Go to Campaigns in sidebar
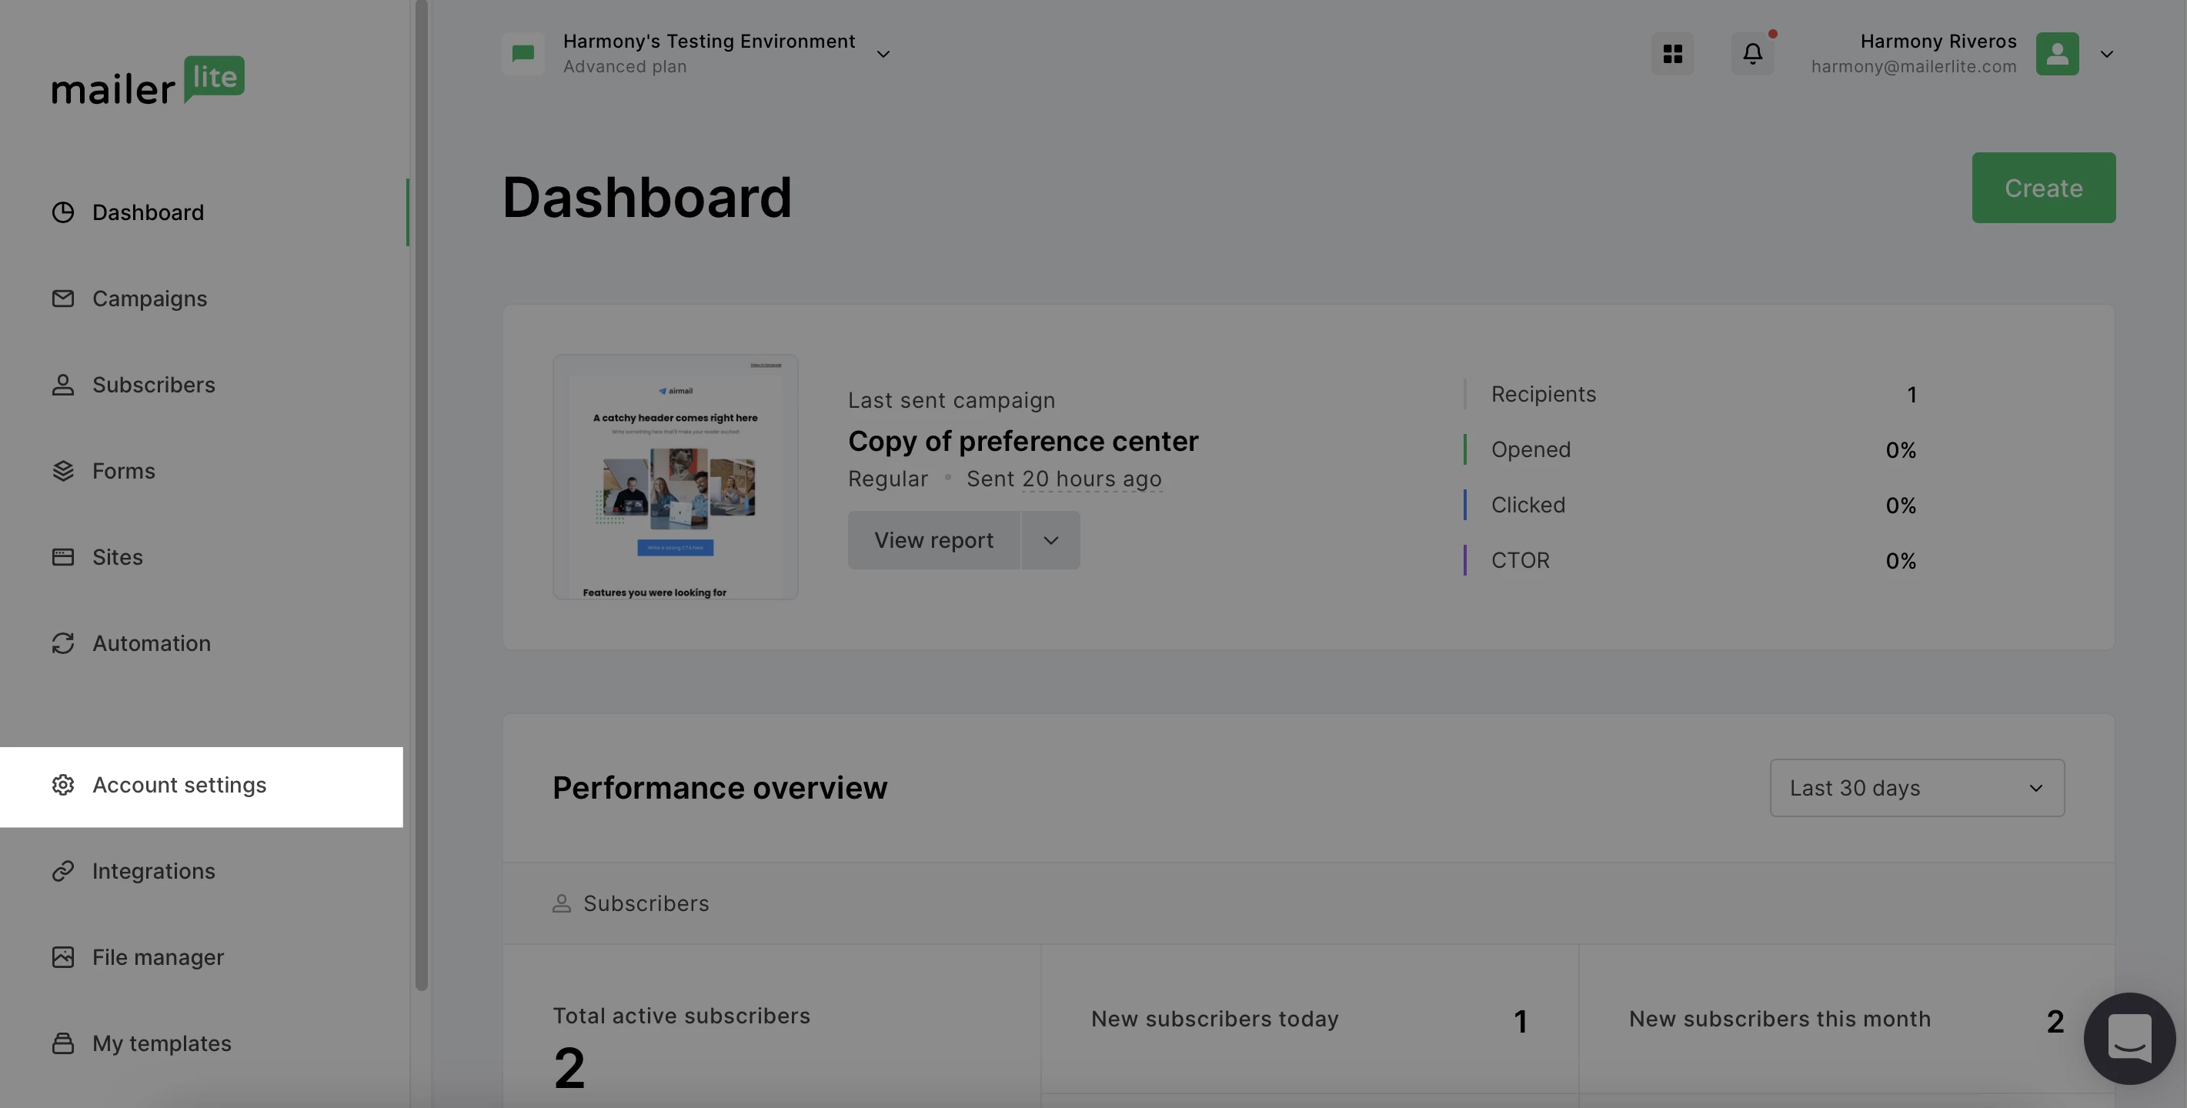 tap(149, 299)
